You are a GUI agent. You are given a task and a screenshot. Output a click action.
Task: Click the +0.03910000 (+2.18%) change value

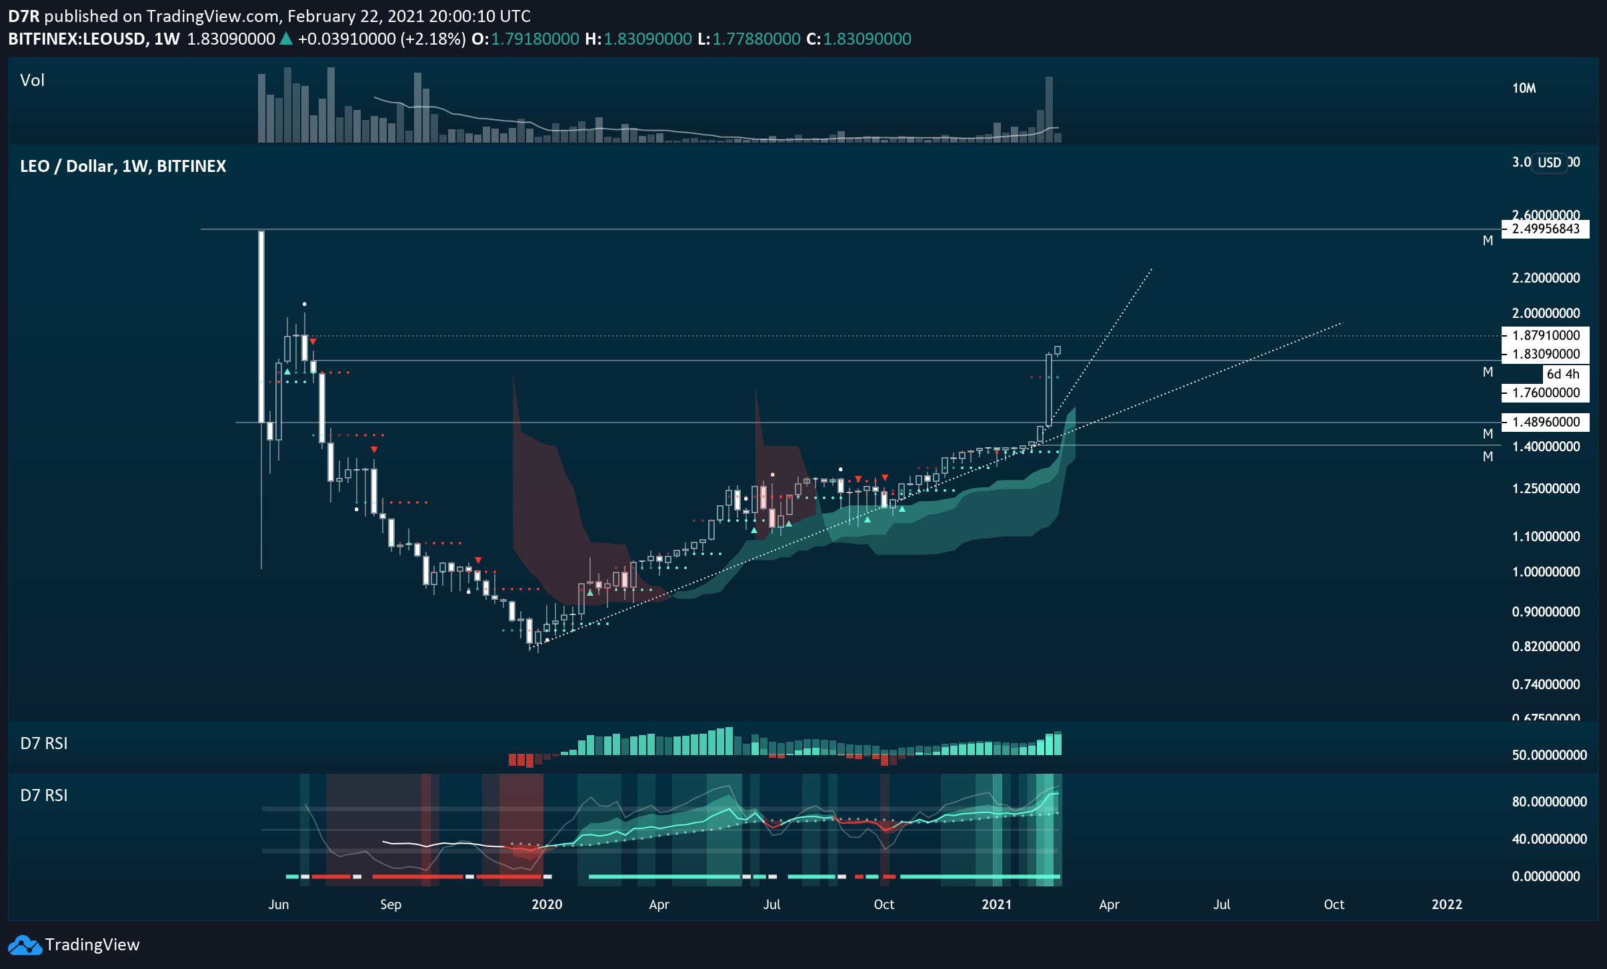tap(381, 39)
